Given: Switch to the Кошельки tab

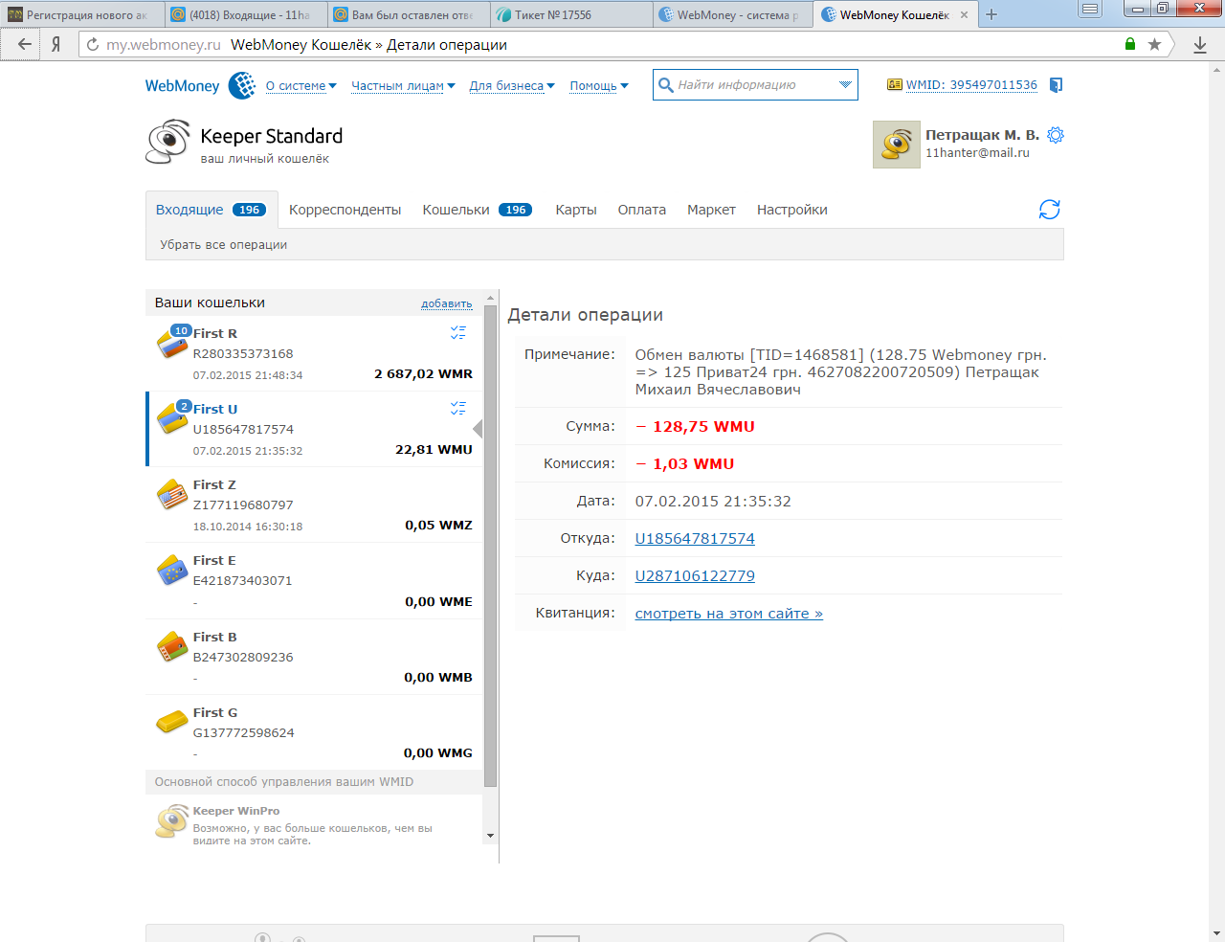Looking at the screenshot, I should [478, 210].
